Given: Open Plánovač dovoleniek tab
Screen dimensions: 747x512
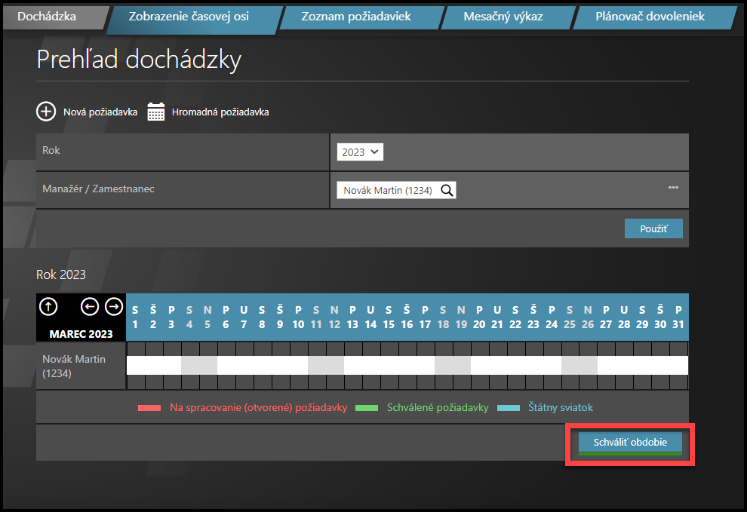Looking at the screenshot, I should point(649,16).
